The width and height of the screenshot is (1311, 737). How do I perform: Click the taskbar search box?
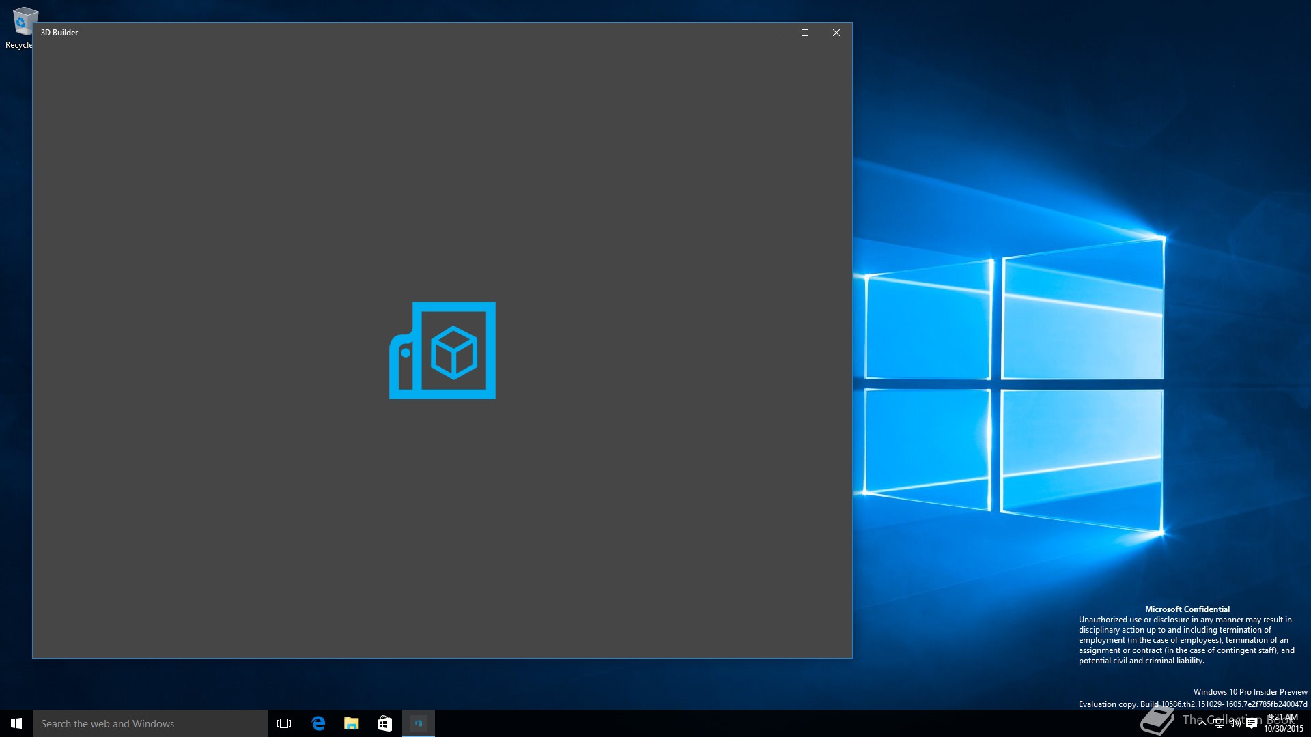(150, 723)
